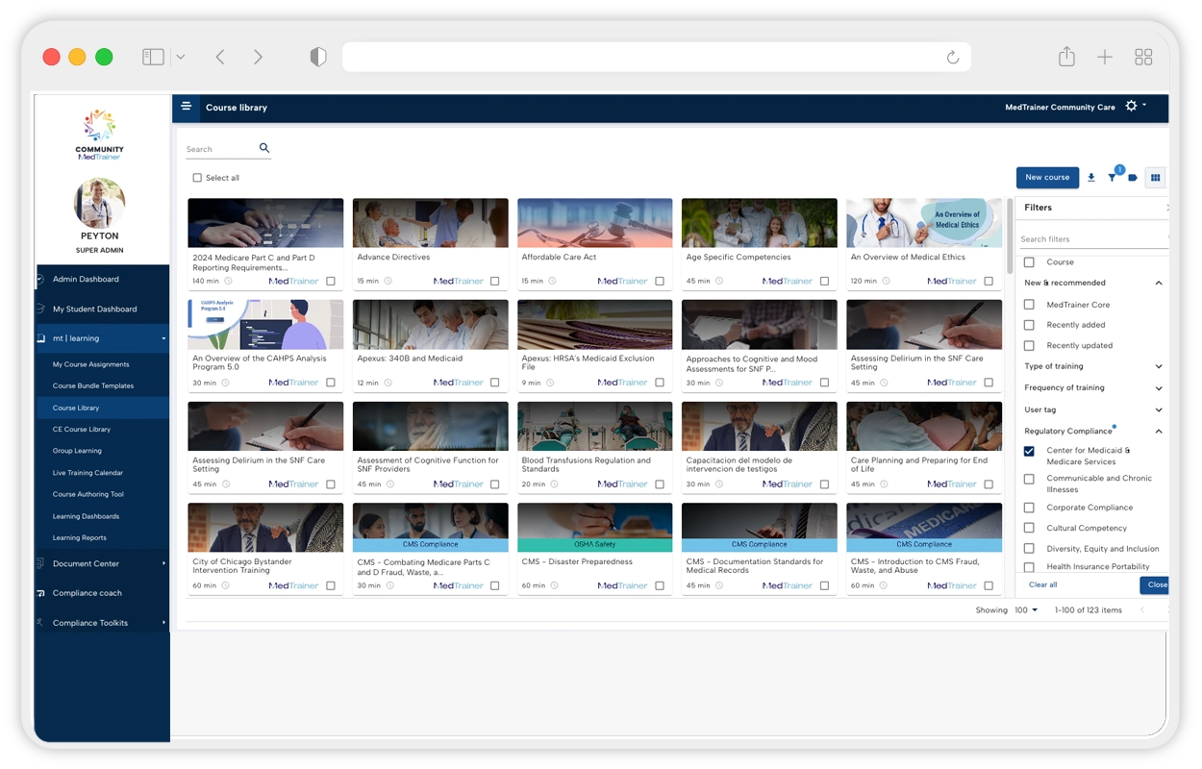Uncheck Center for Medicaid & Medicare Services
The image size is (1202, 769).
(1029, 451)
